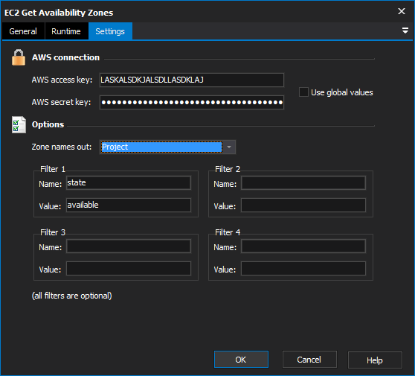This screenshot has height=376, width=415.
Task: Select the Settings tab
Action: pyautogui.click(x=110, y=31)
